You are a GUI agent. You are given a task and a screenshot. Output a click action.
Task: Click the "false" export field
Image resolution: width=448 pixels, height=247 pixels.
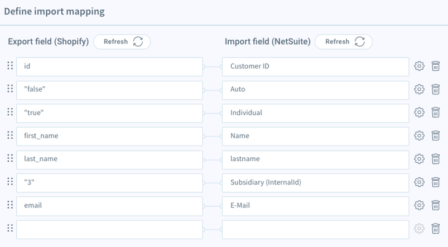click(109, 90)
